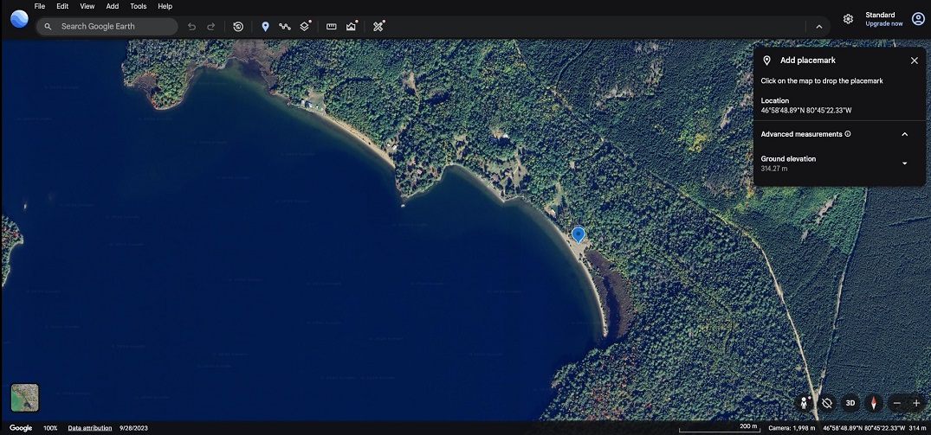Open the Tools menu
The height and width of the screenshot is (435, 931).
click(x=138, y=6)
